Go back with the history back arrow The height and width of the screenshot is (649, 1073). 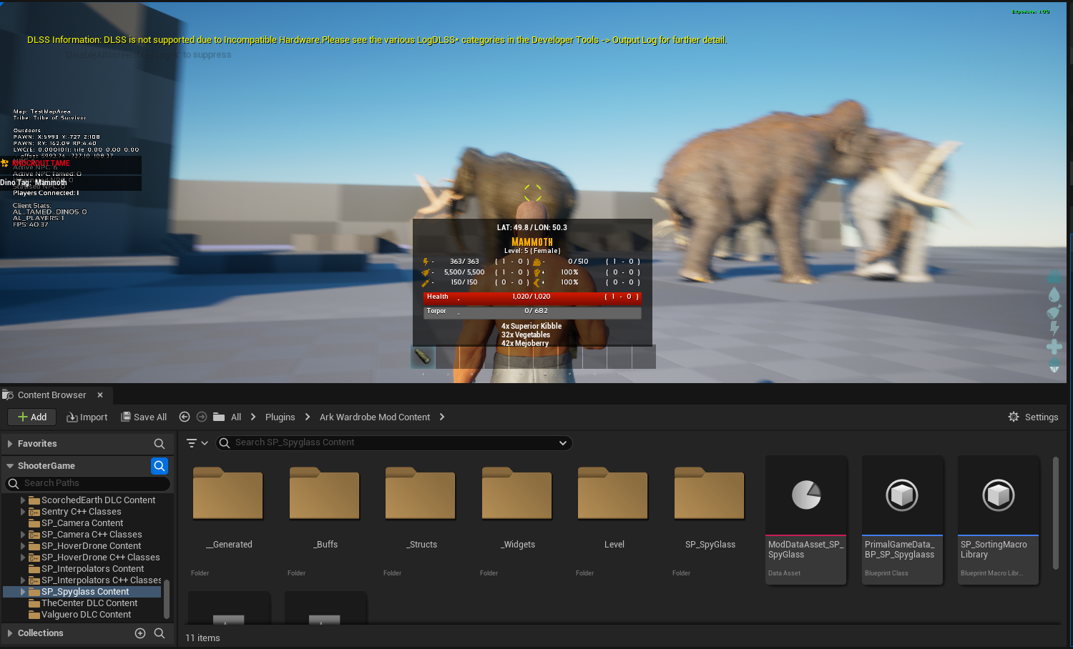pos(185,417)
